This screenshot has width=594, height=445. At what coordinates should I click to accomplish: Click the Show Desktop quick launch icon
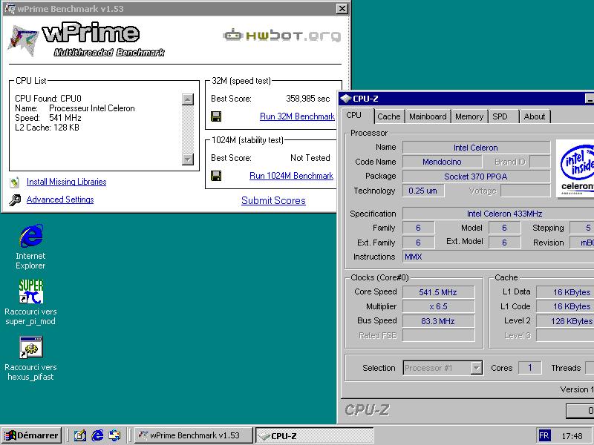tap(80, 435)
